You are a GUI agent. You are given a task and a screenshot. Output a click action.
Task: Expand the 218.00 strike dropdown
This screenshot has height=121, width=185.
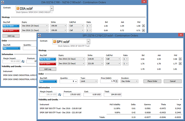(x=102, y=59)
